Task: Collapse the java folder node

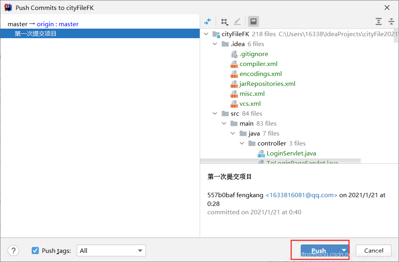Action: click(233, 133)
